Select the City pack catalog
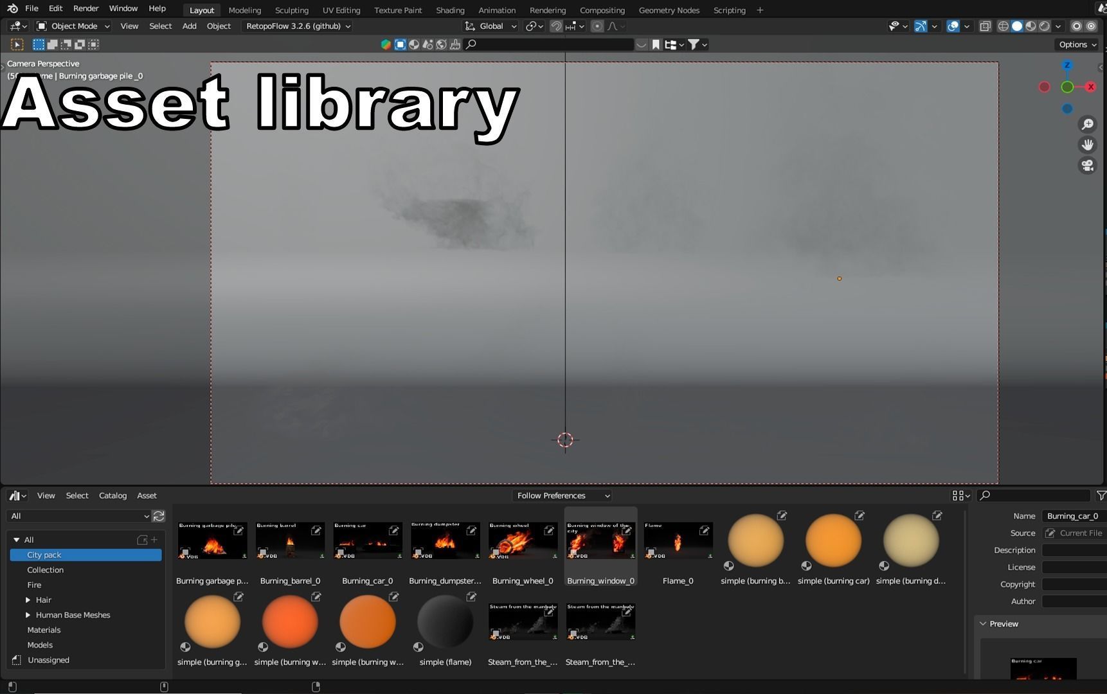The width and height of the screenshot is (1107, 694). tap(85, 555)
